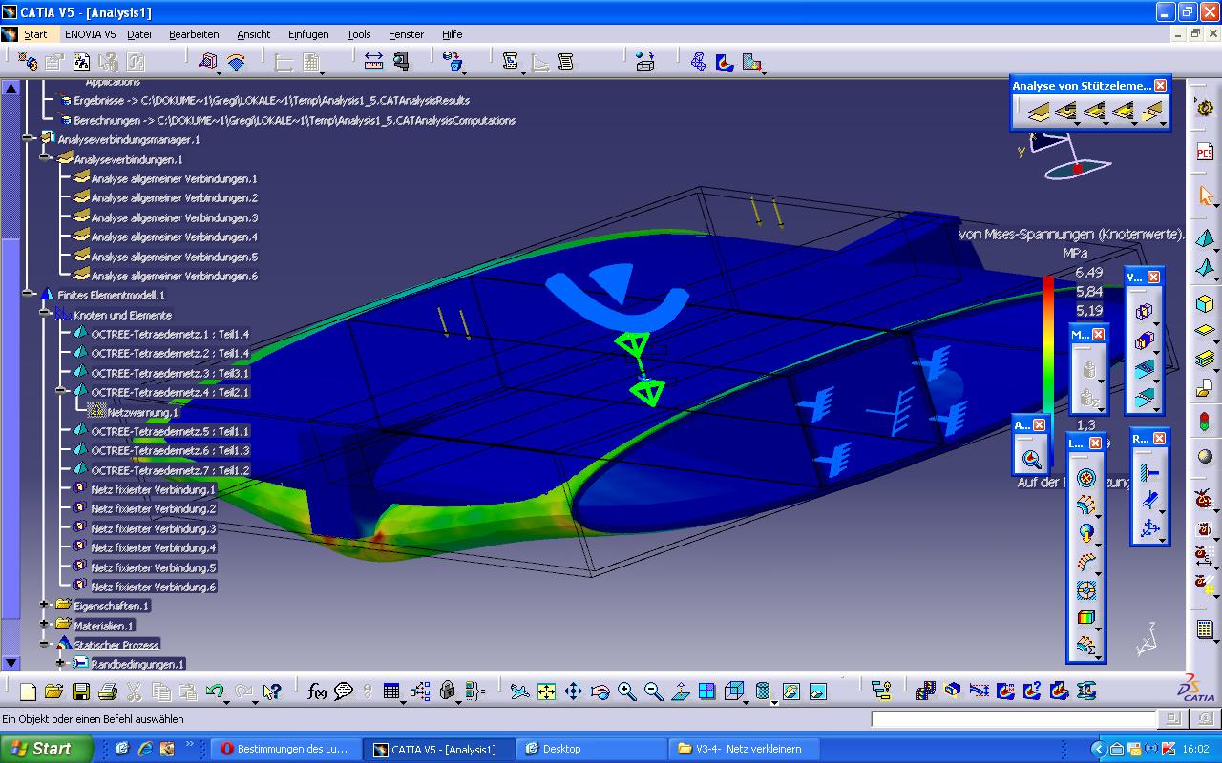Click the Clamp restraint icon
This screenshot has height=763, width=1222.
tap(1148, 472)
